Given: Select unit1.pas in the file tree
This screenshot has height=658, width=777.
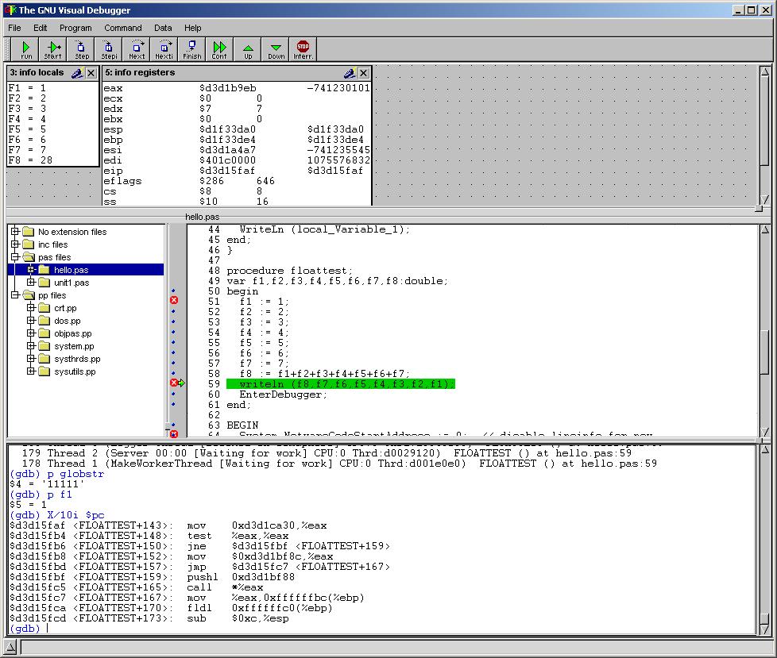Looking at the screenshot, I should 72,283.
